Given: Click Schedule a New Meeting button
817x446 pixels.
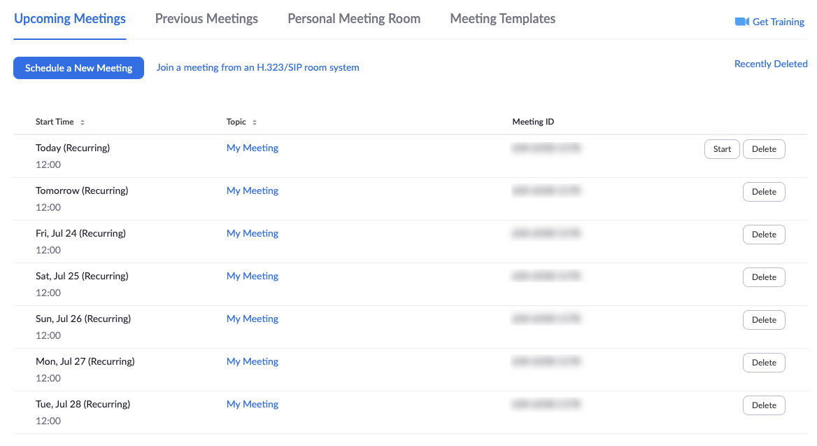Looking at the screenshot, I should (x=78, y=68).
